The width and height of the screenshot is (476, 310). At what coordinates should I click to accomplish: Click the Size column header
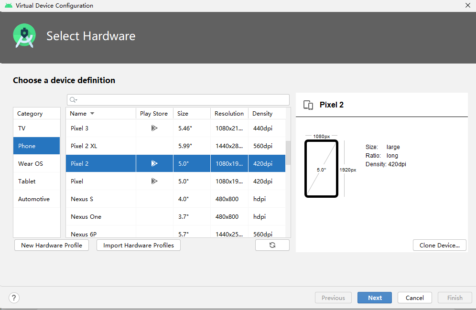point(192,114)
